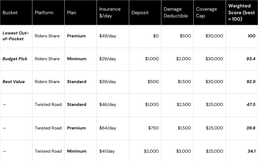Select the $750 deposit cell

[x=153, y=128]
